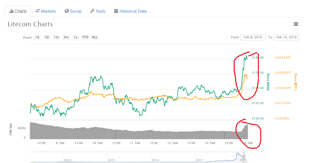Click 2014 in the navigator timeline
310x163 pixels.
(x=68, y=160)
